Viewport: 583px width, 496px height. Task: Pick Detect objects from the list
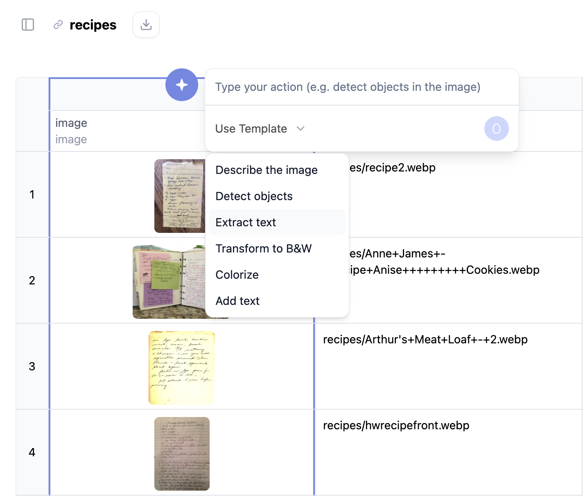click(254, 196)
